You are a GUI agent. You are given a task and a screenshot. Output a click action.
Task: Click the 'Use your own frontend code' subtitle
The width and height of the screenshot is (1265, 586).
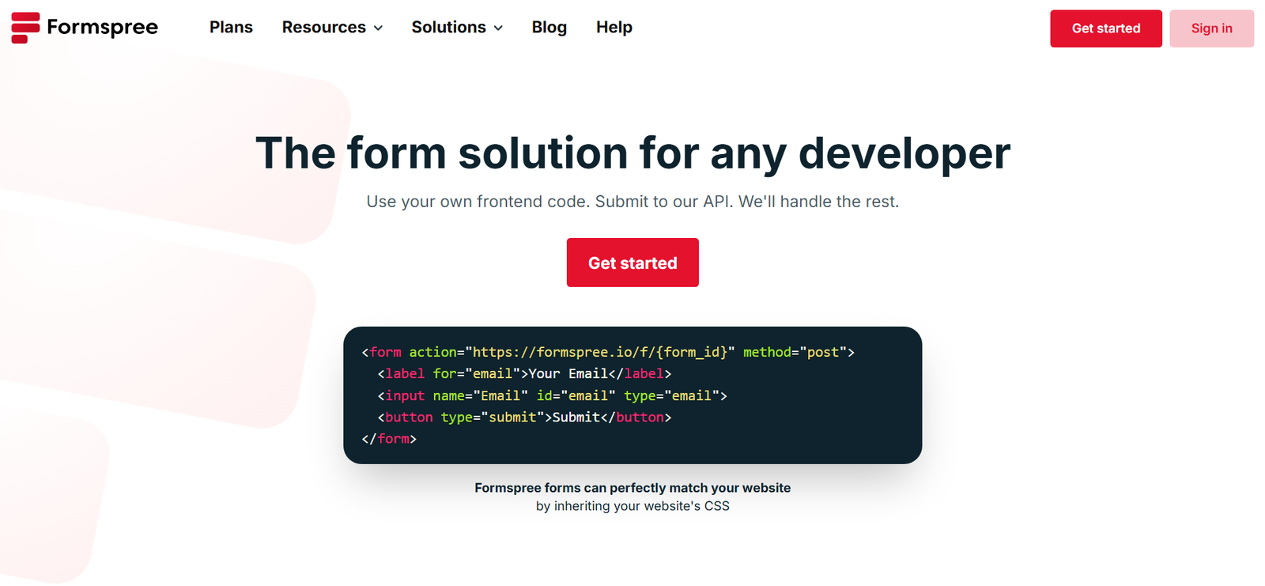click(x=632, y=202)
